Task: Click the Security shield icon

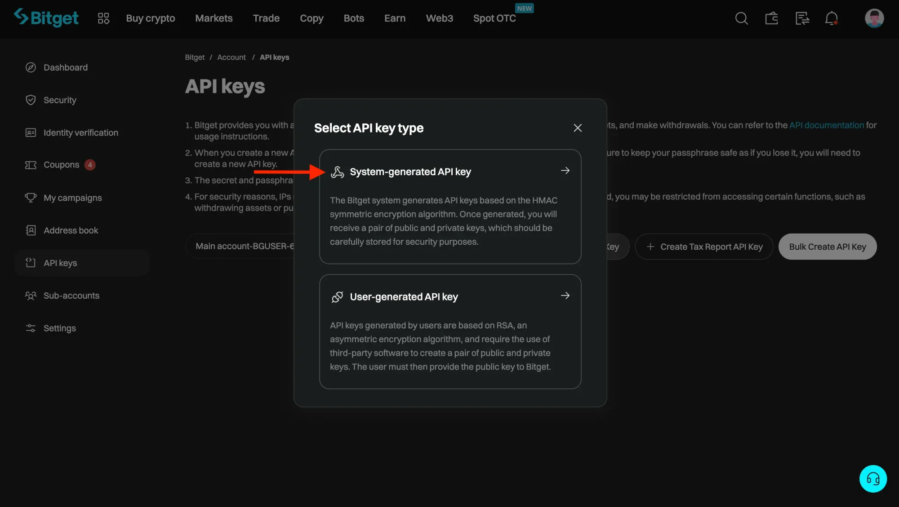Action: tap(31, 100)
